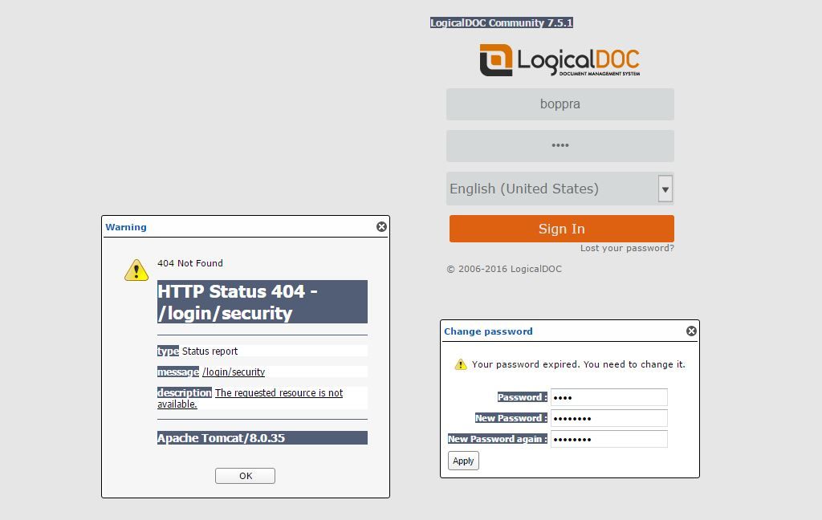Focus the username field containing boppra
The width and height of the screenshot is (822, 520).
(x=560, y=104)
